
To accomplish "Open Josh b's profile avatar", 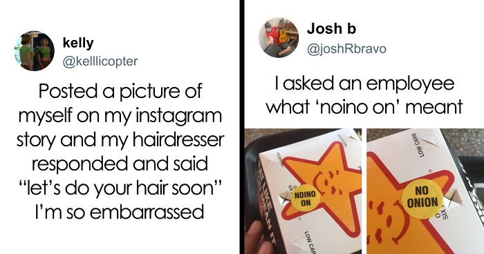I will click(279, 37).
